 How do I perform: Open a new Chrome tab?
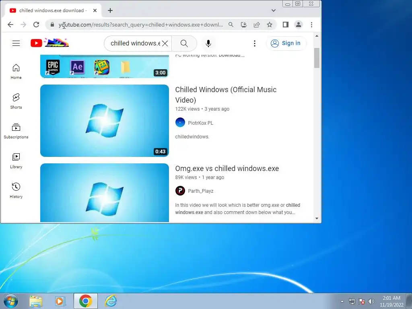point(110,10)
